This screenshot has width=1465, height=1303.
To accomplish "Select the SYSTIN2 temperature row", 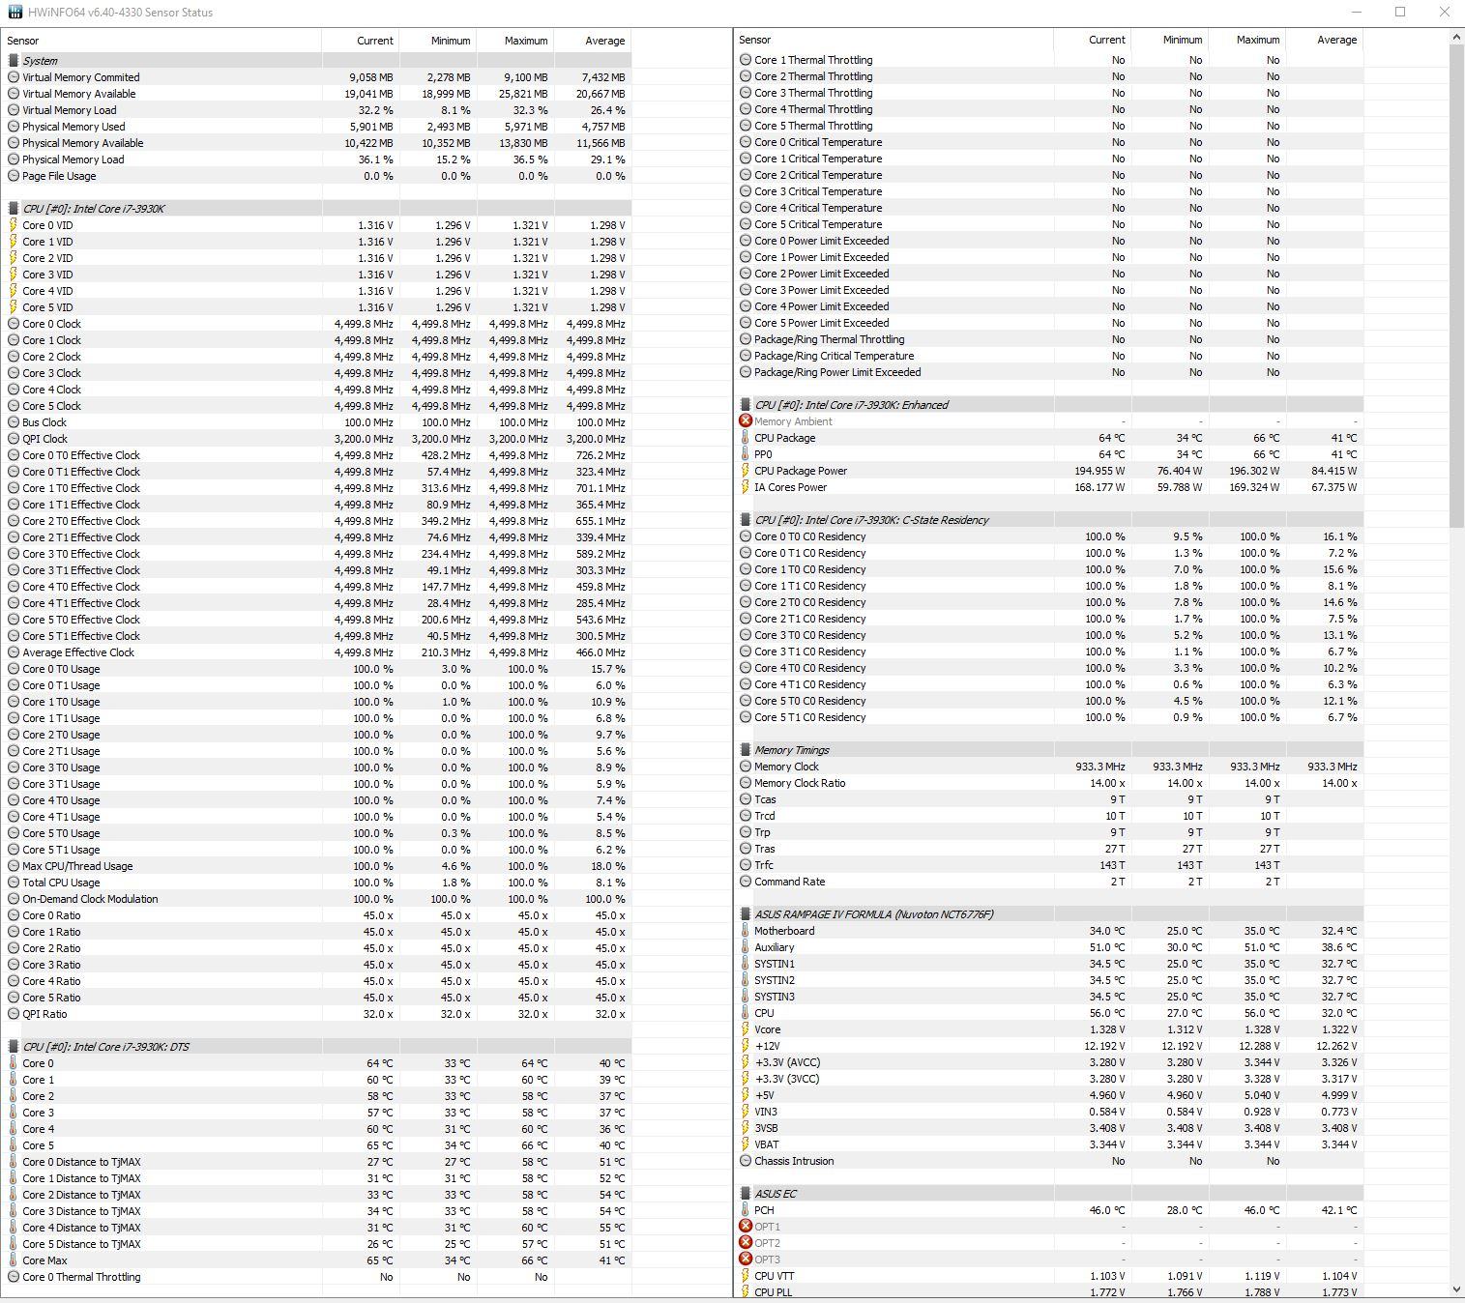I will (x=1049, y=980).
